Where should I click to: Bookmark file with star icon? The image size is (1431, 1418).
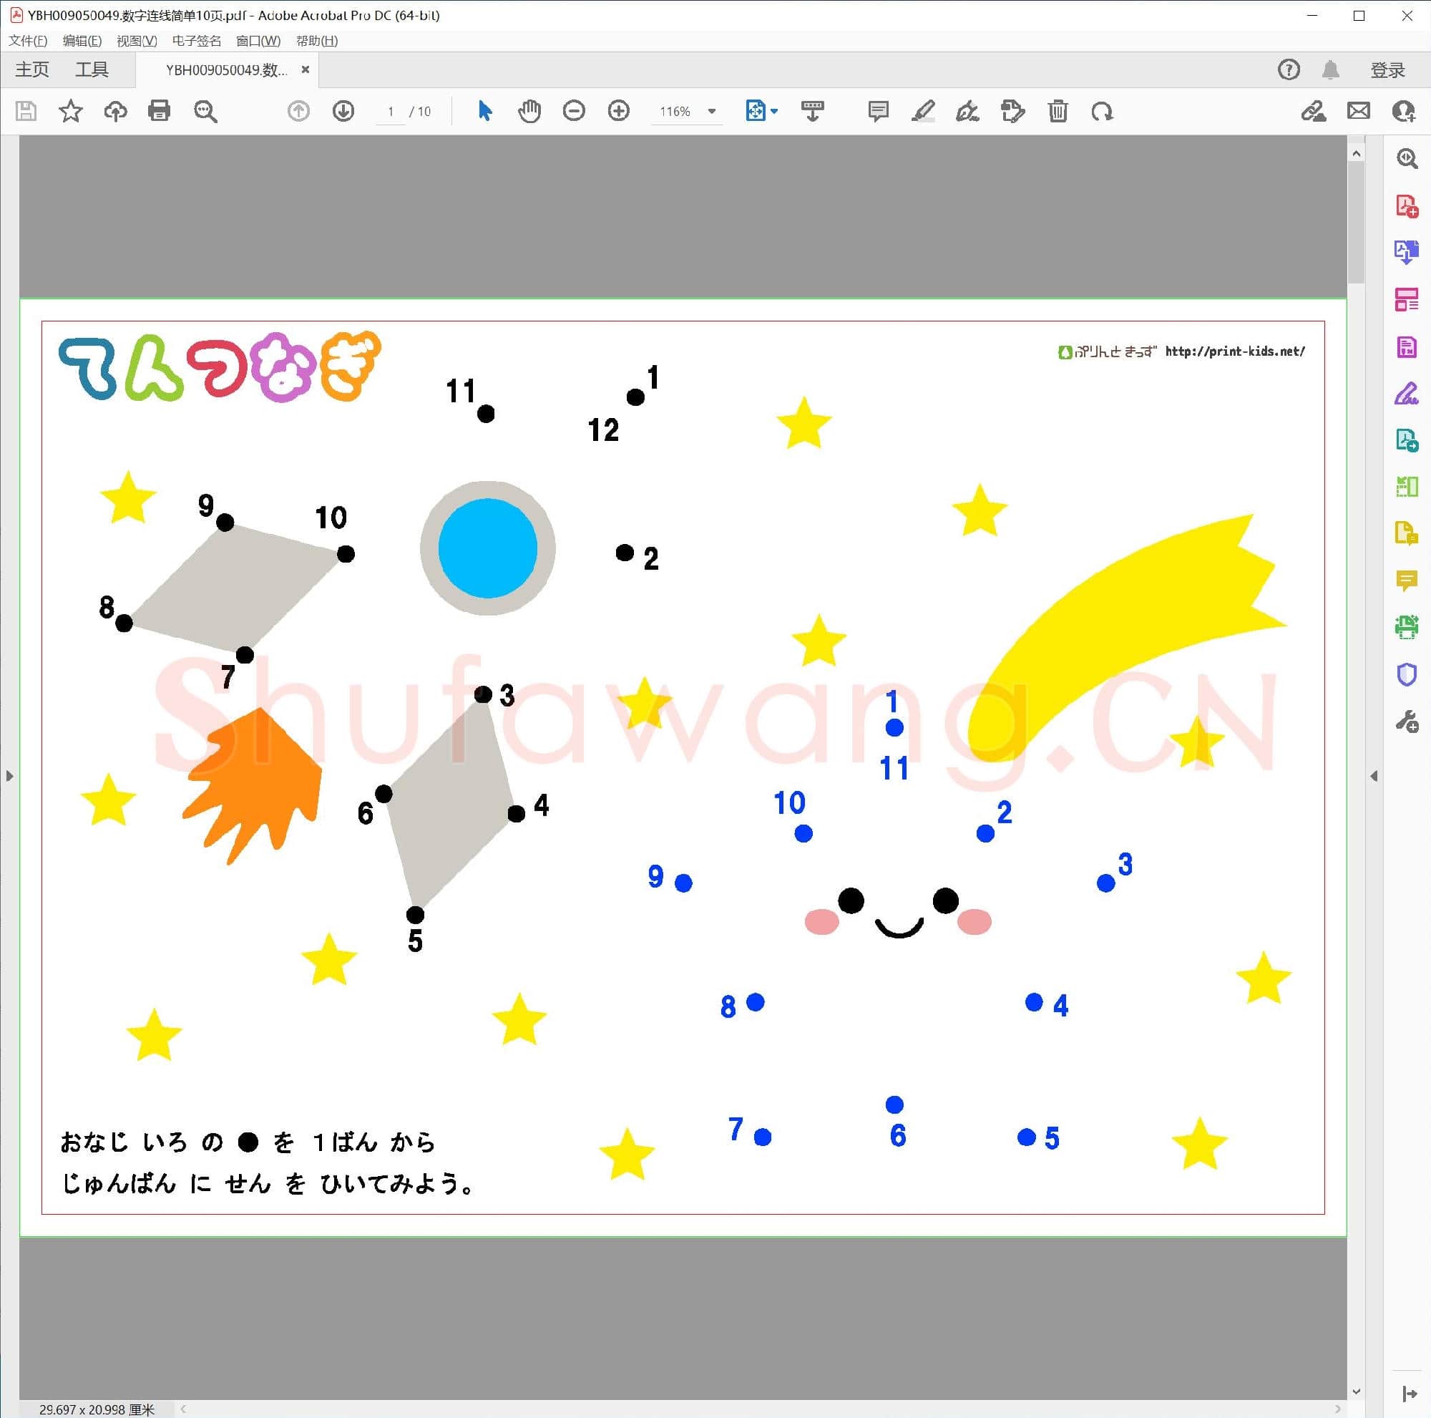coord(70,111)
